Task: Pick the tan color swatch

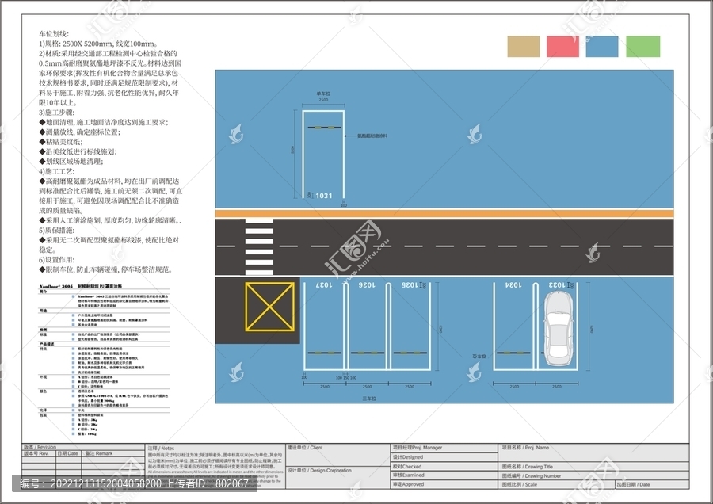Action: click(524, 47)
